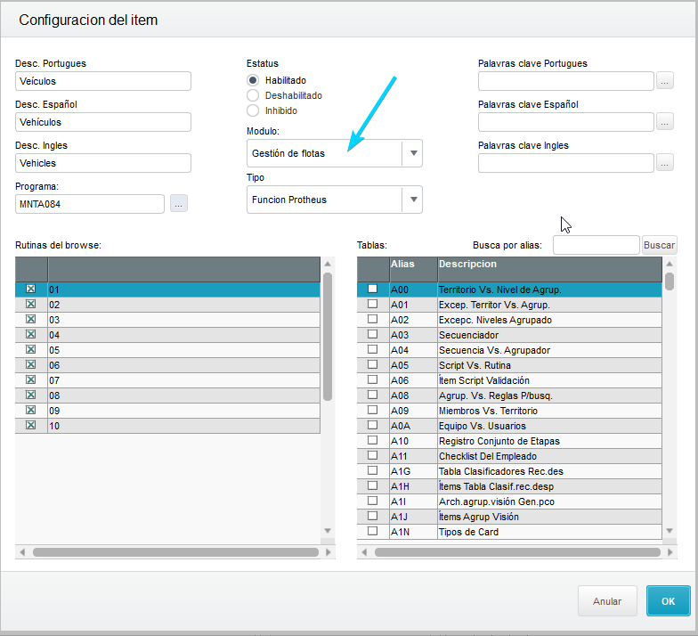Click the Busca por alias search field
Screen dimensions: 698x636
tap(597, 245)
